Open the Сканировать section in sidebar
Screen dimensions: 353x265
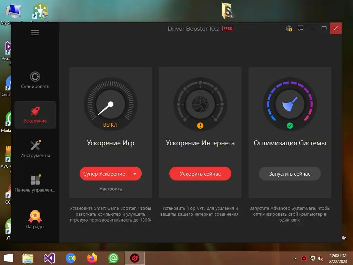pyautogui.click(x=35, y=80)
